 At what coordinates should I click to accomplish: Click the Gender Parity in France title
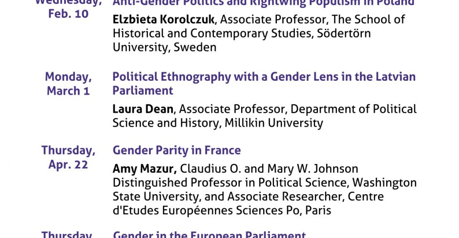coord(176,150)
